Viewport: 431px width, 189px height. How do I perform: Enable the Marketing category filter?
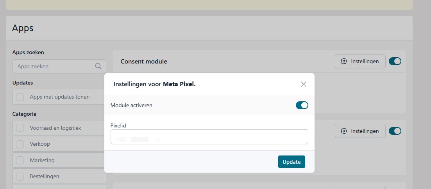coord(20,160)
